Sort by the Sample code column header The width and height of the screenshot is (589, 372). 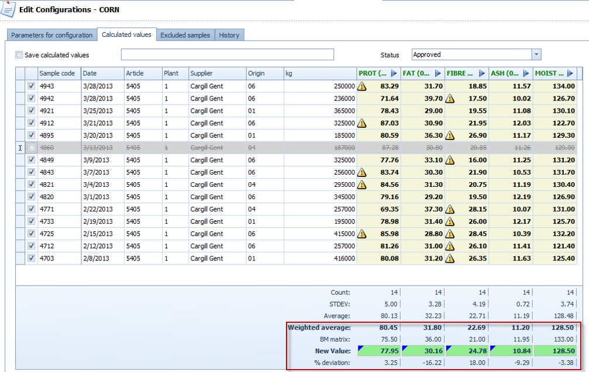coord(58,74)
